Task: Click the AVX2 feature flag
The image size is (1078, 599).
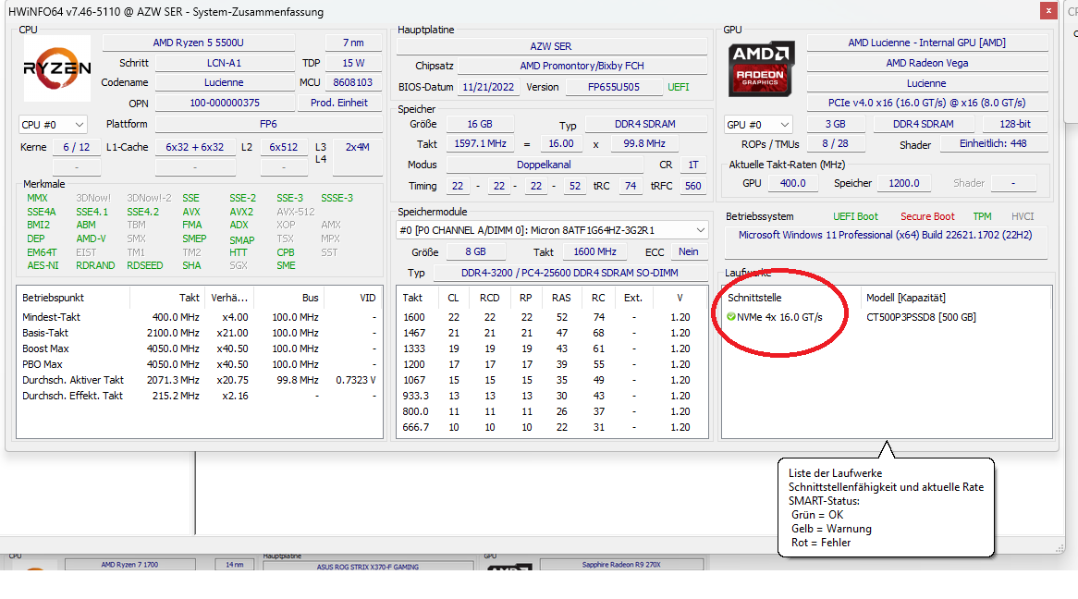Action: [241, 212]
